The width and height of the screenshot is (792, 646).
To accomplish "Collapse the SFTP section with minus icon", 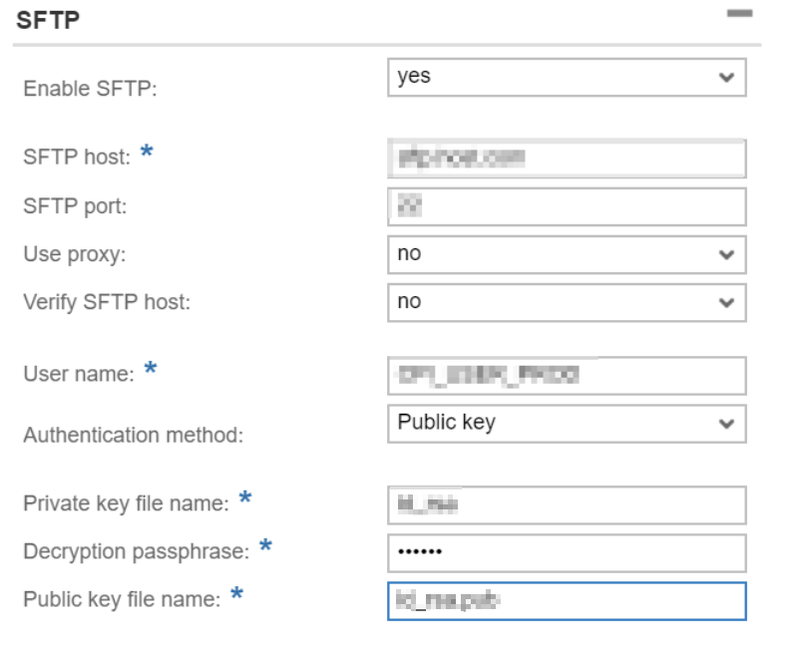I will [740, 15].
